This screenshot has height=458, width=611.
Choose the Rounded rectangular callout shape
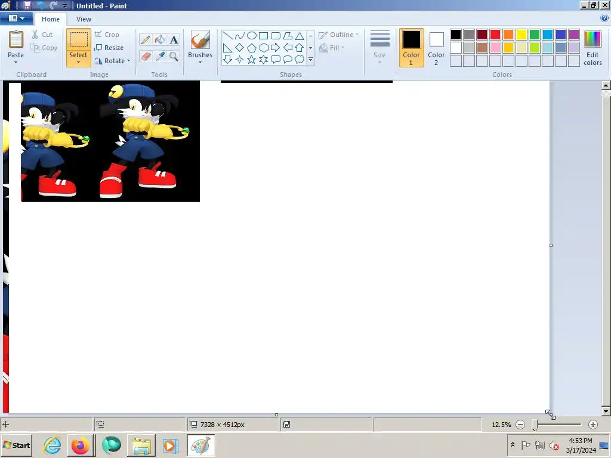pos(276,60)
